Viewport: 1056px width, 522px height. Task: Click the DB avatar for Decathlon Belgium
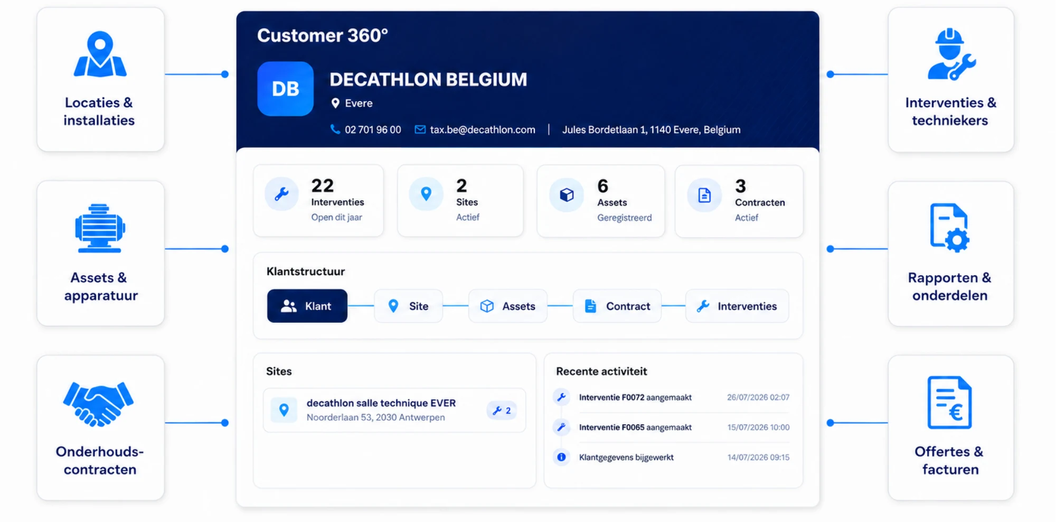pyautogui.click(x=285, y=89)
